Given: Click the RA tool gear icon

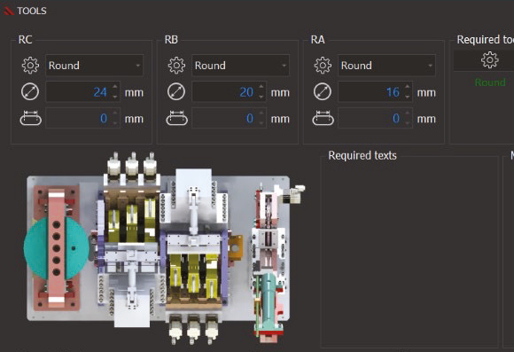Looking at the screenshot, I should pyautogui.click(x=323, y=66).
